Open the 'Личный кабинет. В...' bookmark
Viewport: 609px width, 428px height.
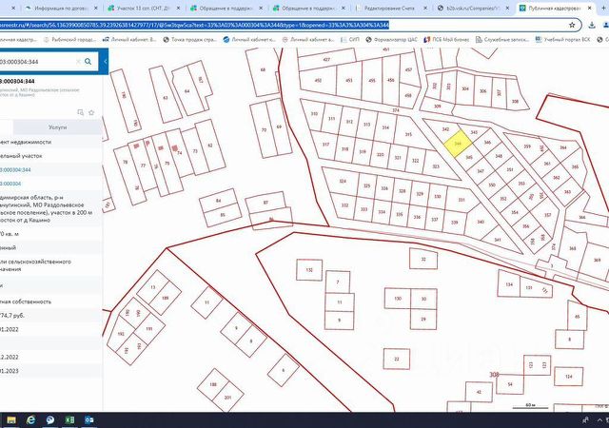click(129, 39)
